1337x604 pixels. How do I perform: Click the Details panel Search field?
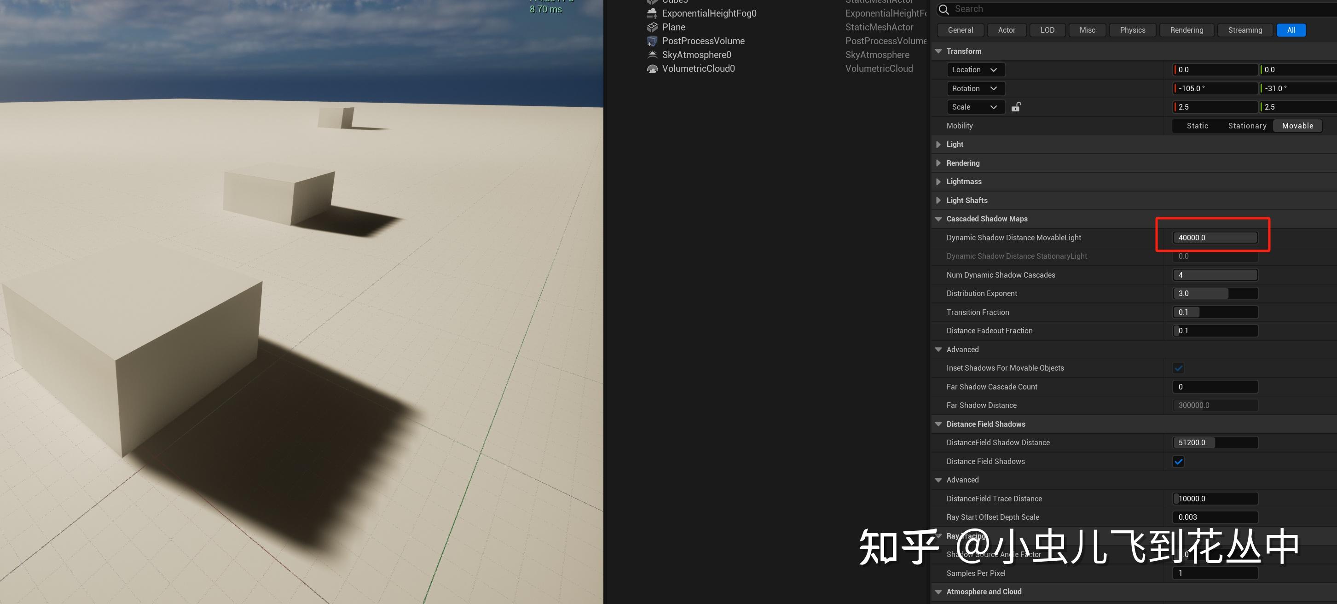[1137, 9]
